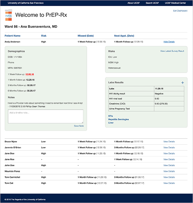
Task: Save the timeline note
Action: click(x=79, y=126)
